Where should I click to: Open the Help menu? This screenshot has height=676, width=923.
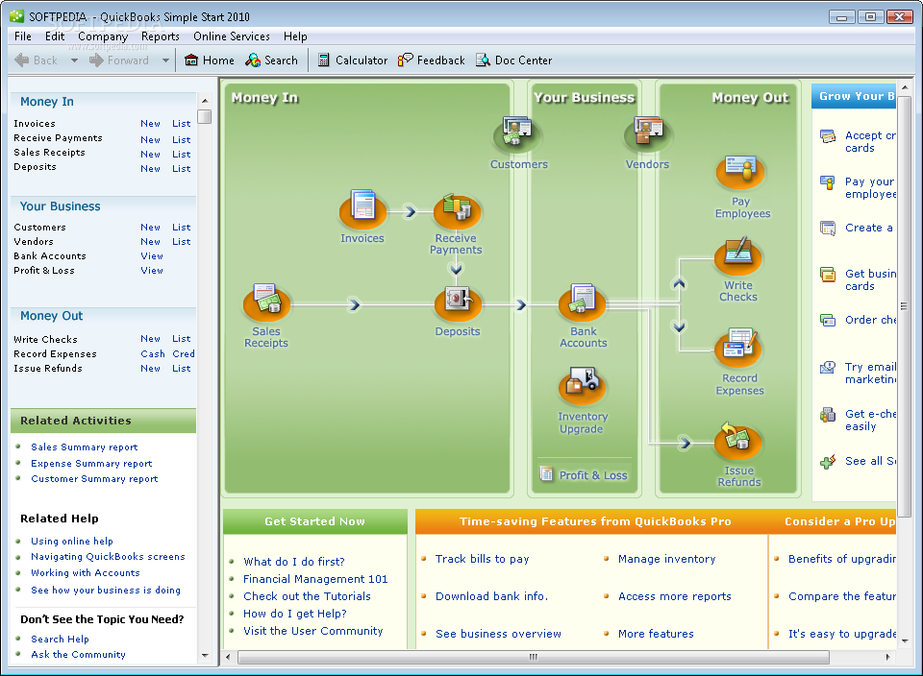(295, 36)
